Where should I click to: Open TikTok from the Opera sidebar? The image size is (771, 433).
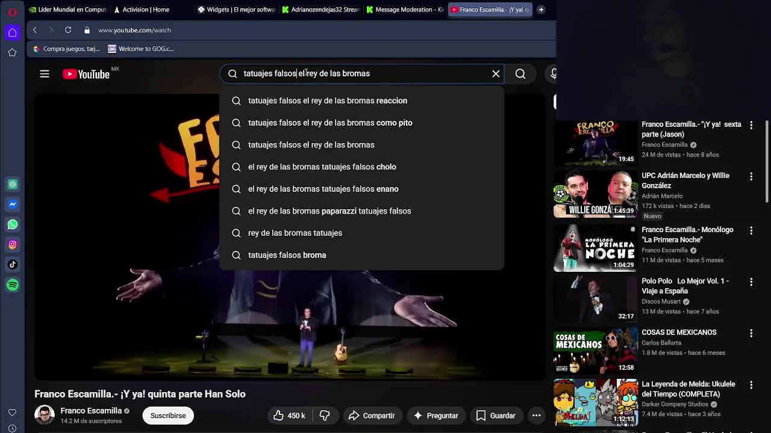coord(13,265)
